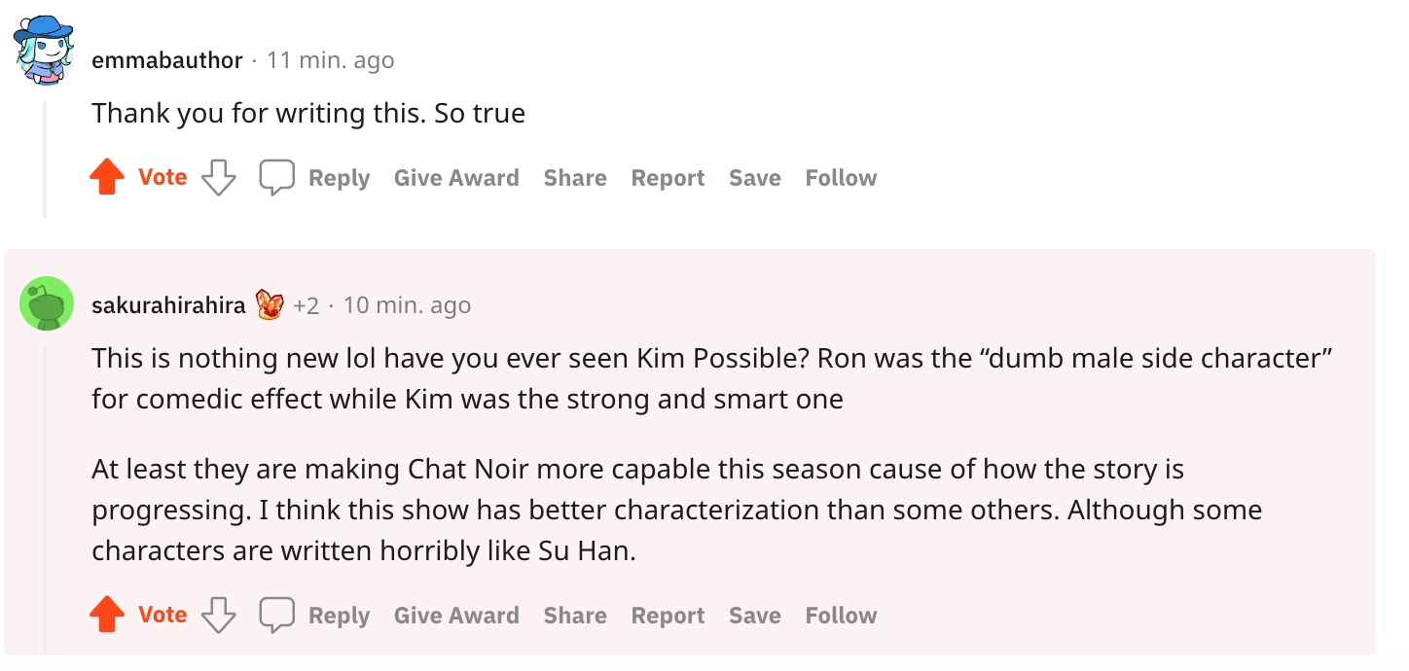Downvote sakurahirahira's comment
The height and width of the screenshot is (671, 1409).
[x=218, y=616]
